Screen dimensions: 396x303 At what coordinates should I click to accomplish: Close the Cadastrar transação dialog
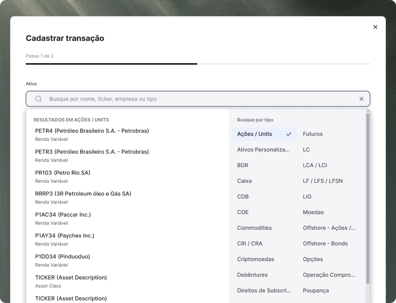tap(375, 27)
